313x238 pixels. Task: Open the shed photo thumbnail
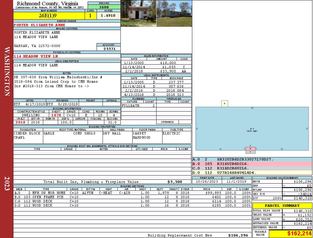(138, 13)
